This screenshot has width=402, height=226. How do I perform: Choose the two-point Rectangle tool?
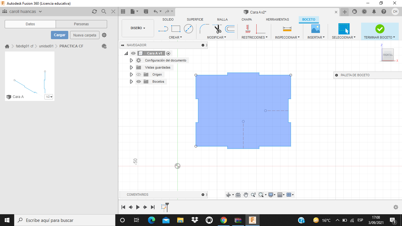click(x=176, y=29)
